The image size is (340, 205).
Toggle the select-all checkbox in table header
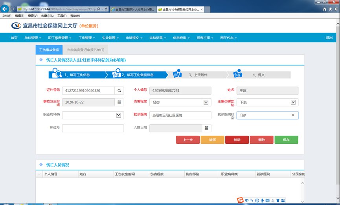(x=39, y=174)
